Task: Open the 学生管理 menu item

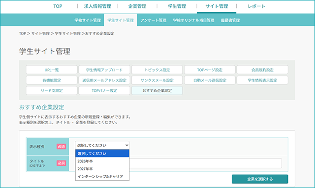Action: [177, 6]
